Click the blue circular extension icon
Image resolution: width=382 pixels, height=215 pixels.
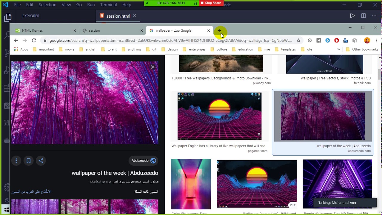point(328,40)
